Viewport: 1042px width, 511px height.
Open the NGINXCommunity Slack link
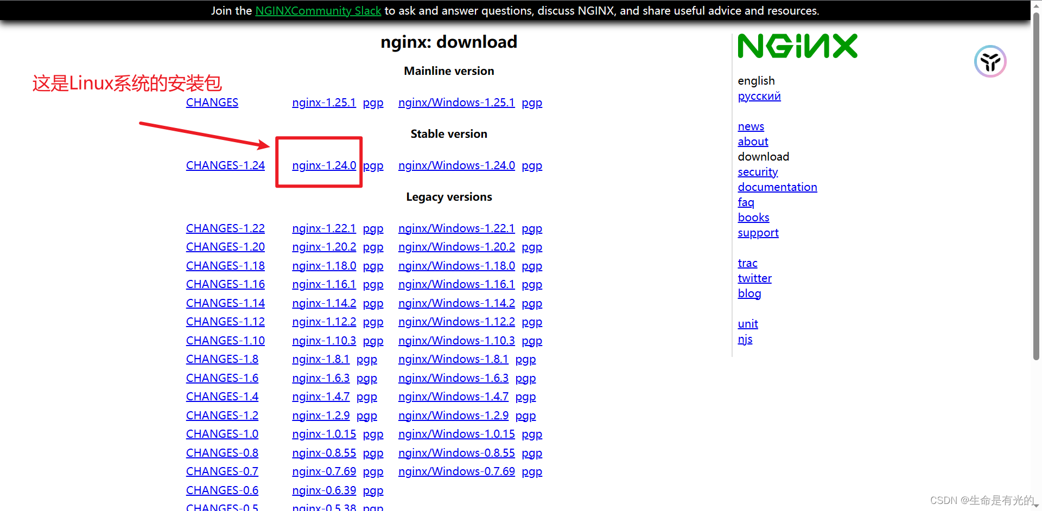(x=318, y=11)
